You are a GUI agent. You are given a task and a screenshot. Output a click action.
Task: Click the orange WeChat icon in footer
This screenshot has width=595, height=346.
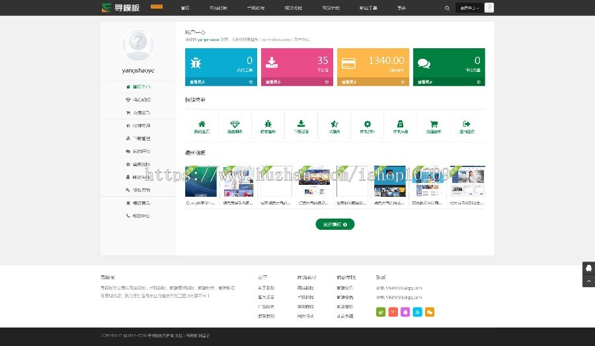[430, 312]
